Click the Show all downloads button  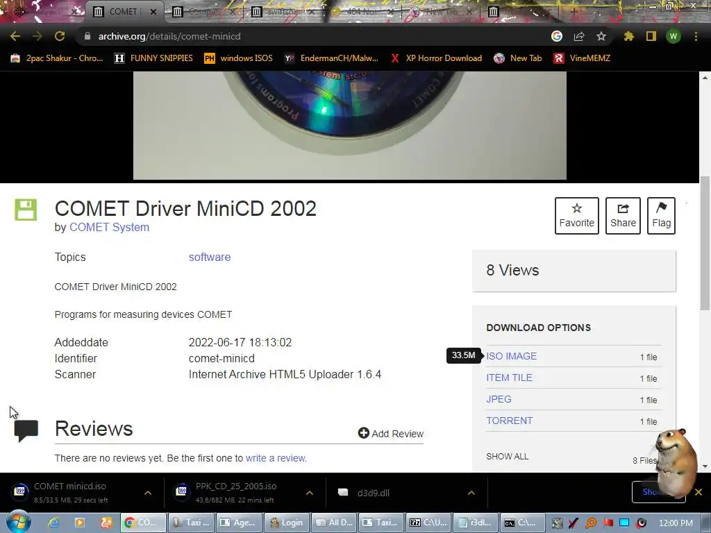(x=658, y=492)
